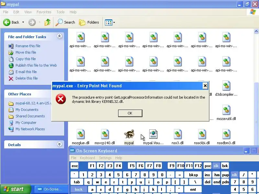Image resolution: width=259 pixels, height=194 pixels.
Task: Open Shared Documents in Other Places
Action: 30,116
